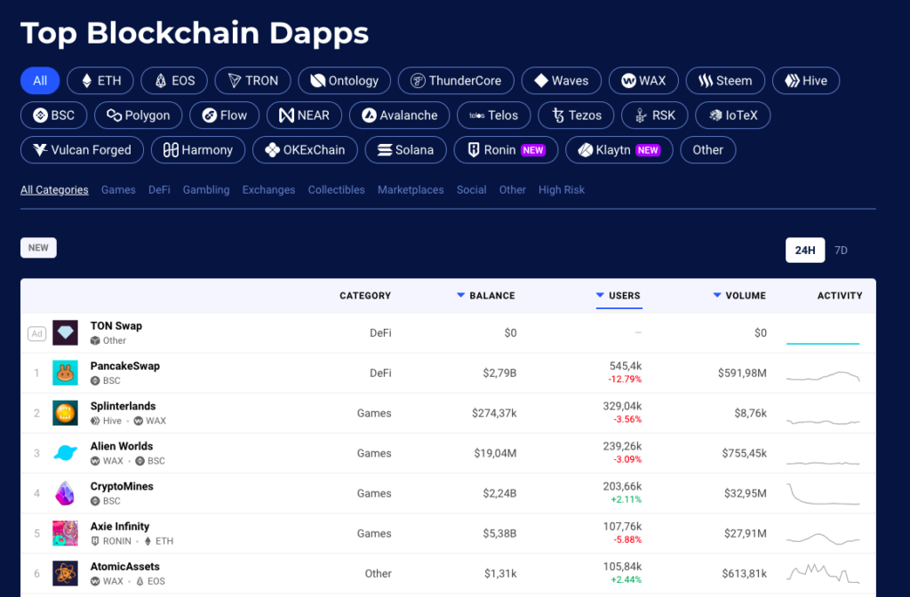Image resolution: width=910 pixels, height=597 pixels.
Task: Click the Splinterlands app icon
Action: 65,413
